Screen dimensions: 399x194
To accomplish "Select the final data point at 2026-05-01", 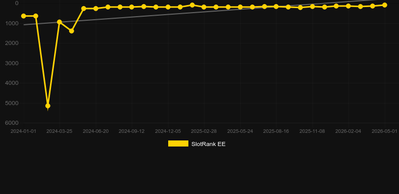I will (384, 5).
